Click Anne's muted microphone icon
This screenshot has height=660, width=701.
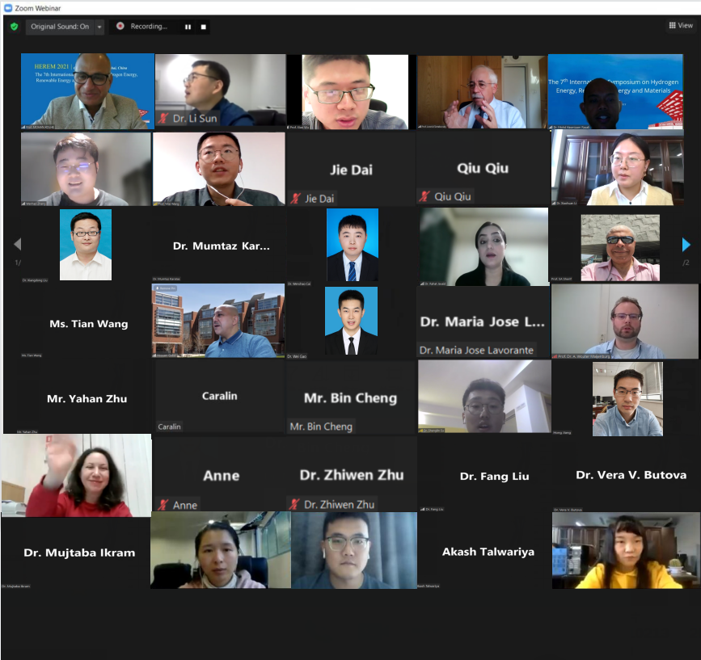click(163, 505)
